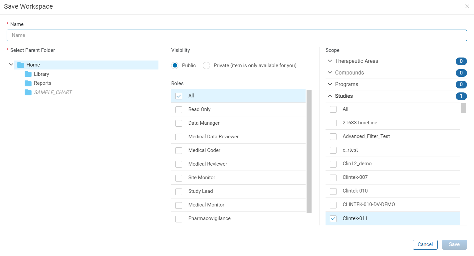Close the Save Workspace dialog
This screenshot has height=256, width=474.
[467, 6]
